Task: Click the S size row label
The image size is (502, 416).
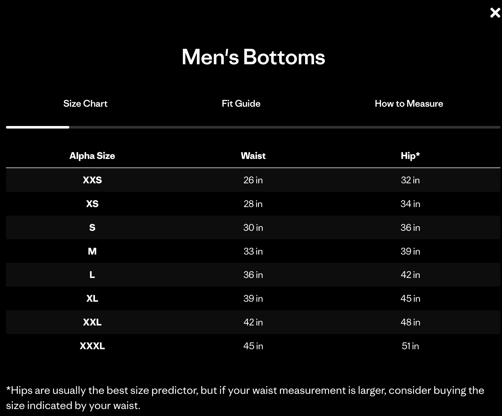Action: pyautogui.click(x=92, y=228)
